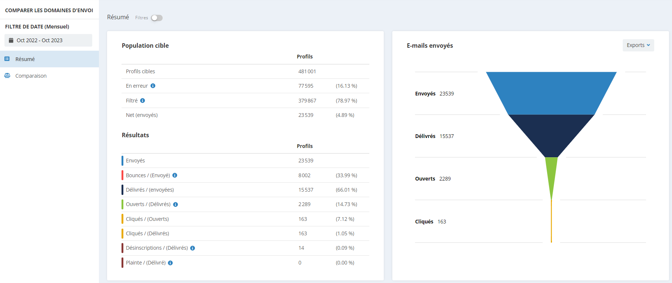Click the 'Résultats' heading

[x=135, y=135]
